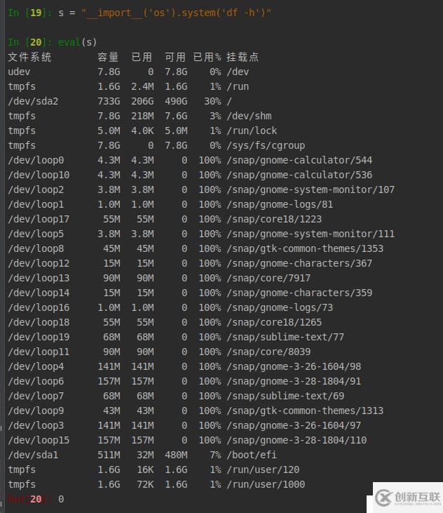Click the 容量 column header
The image size is (443, 513).
108,58
